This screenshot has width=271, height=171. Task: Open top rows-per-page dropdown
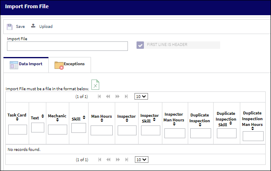click(x=141, y=96)
